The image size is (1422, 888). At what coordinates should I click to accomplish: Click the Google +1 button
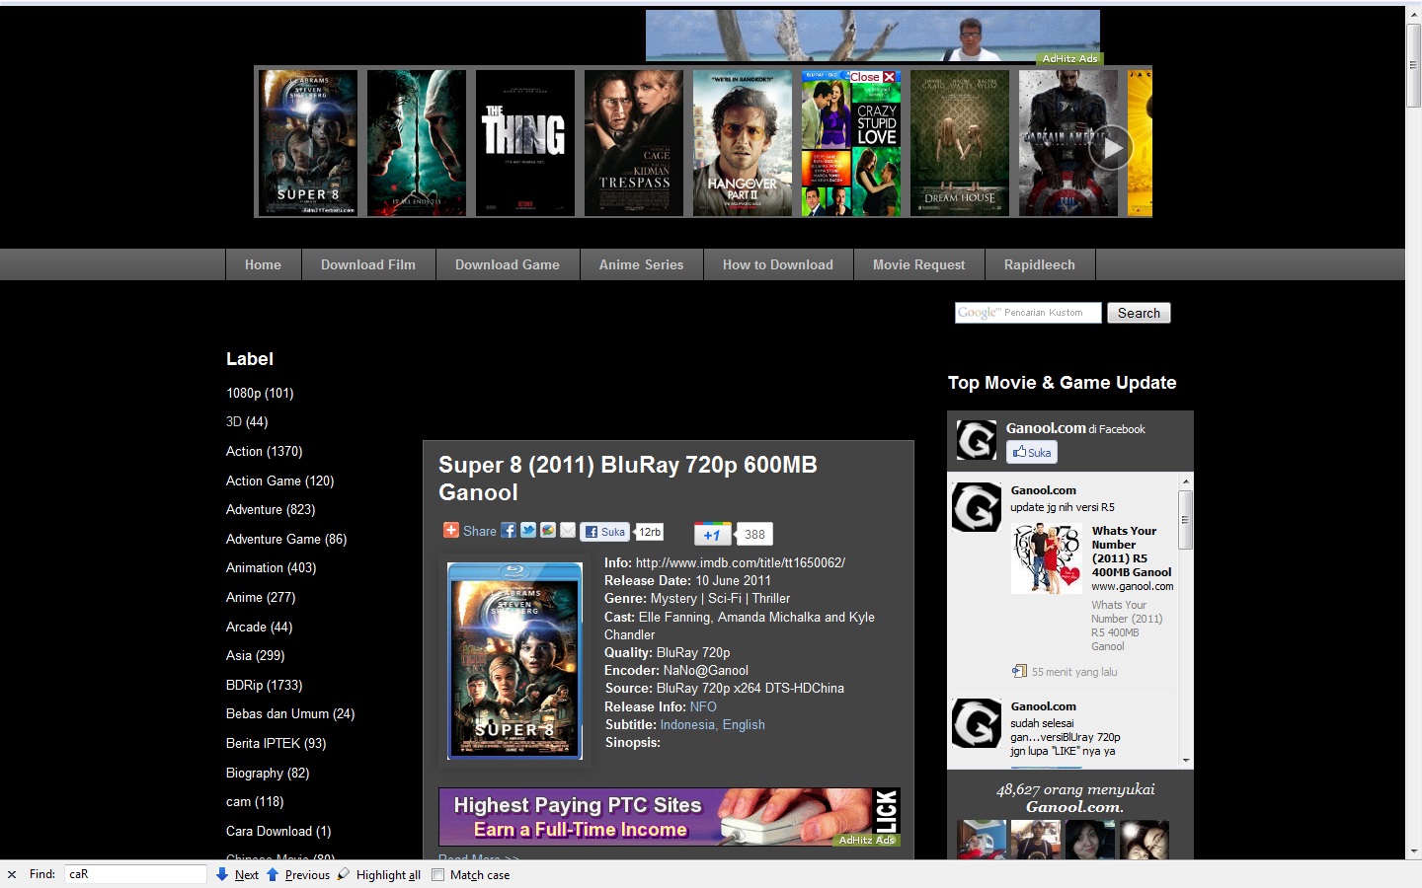[712, 534]
